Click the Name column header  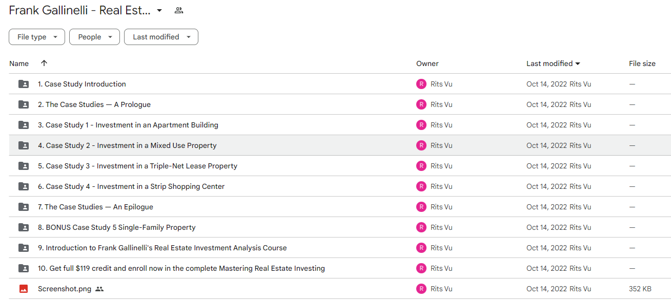point(19,63)
